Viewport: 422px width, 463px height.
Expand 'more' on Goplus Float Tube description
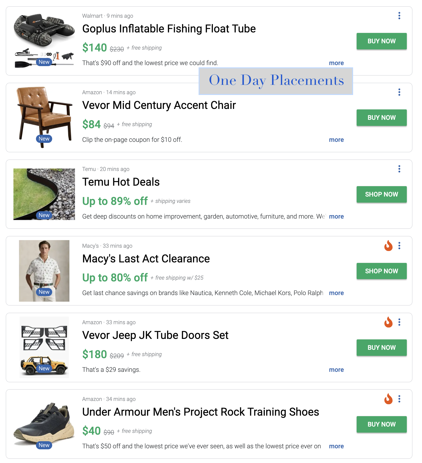tap(336, 63)
